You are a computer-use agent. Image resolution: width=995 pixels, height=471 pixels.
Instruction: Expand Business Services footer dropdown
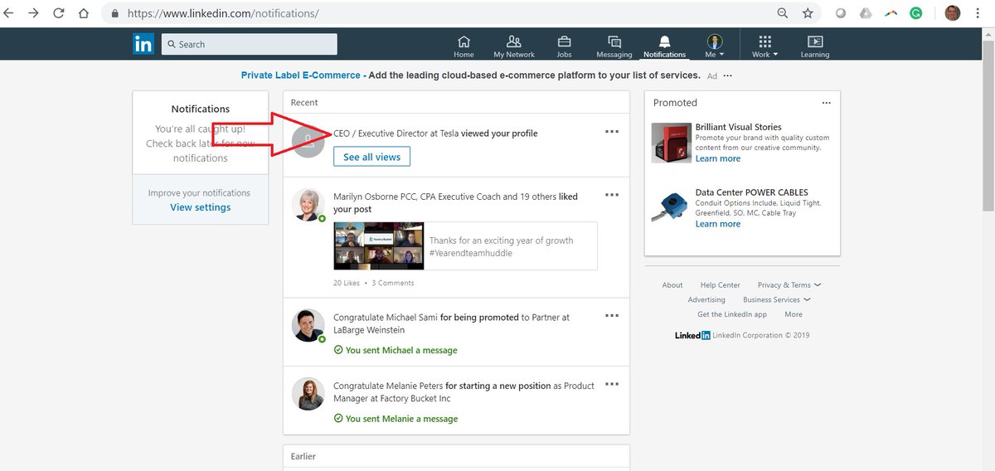[777, 300]
